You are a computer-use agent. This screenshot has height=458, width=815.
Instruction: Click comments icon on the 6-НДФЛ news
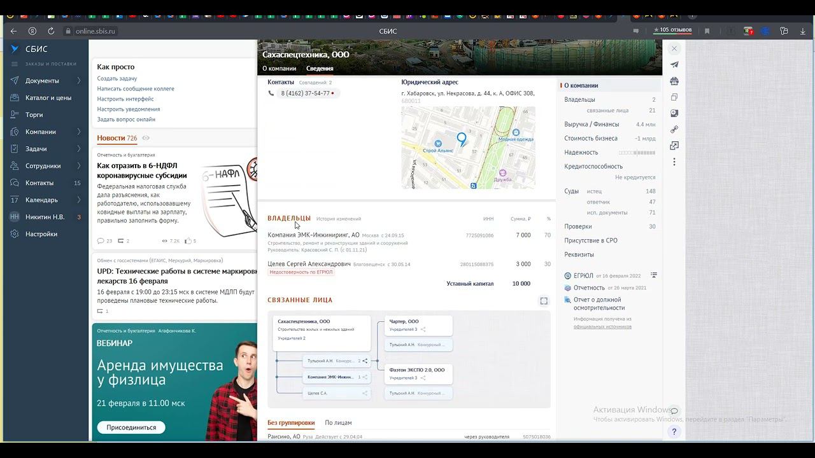coord(101,241)
